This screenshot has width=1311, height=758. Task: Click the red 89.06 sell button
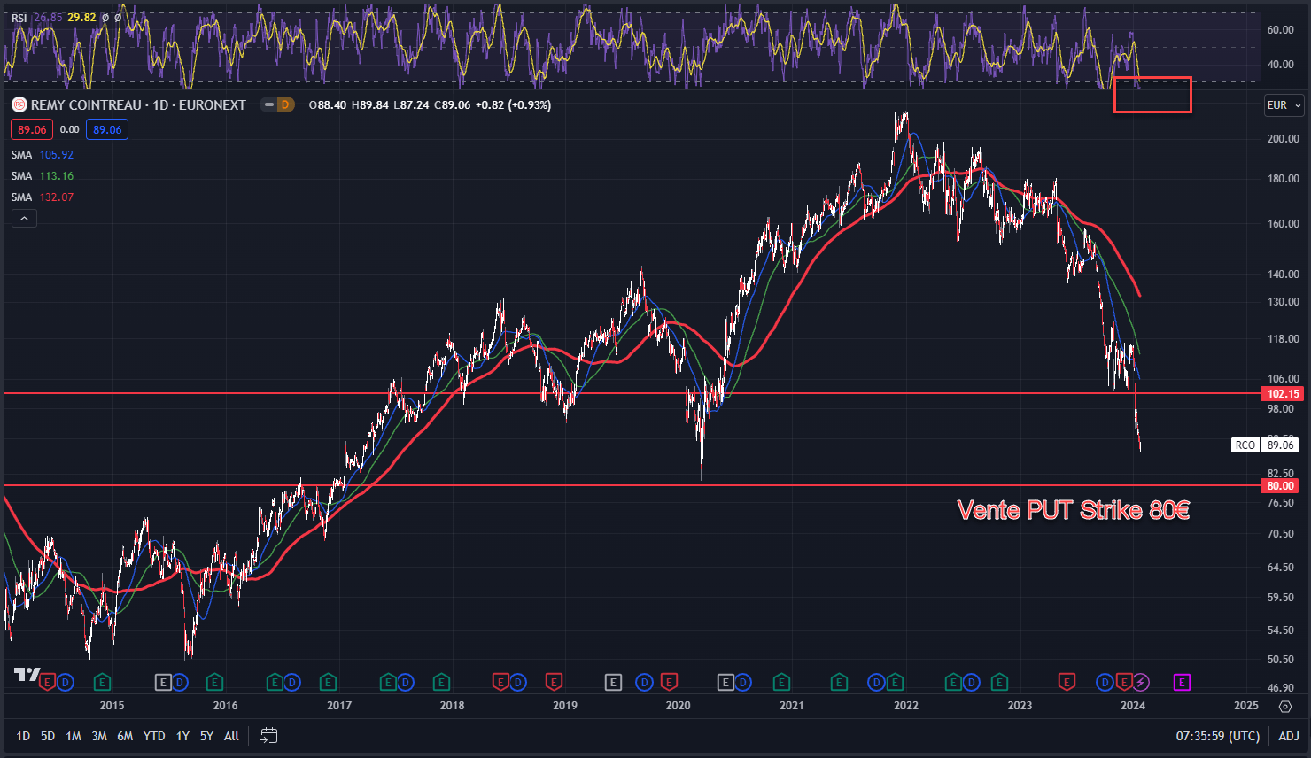point(32,129)
